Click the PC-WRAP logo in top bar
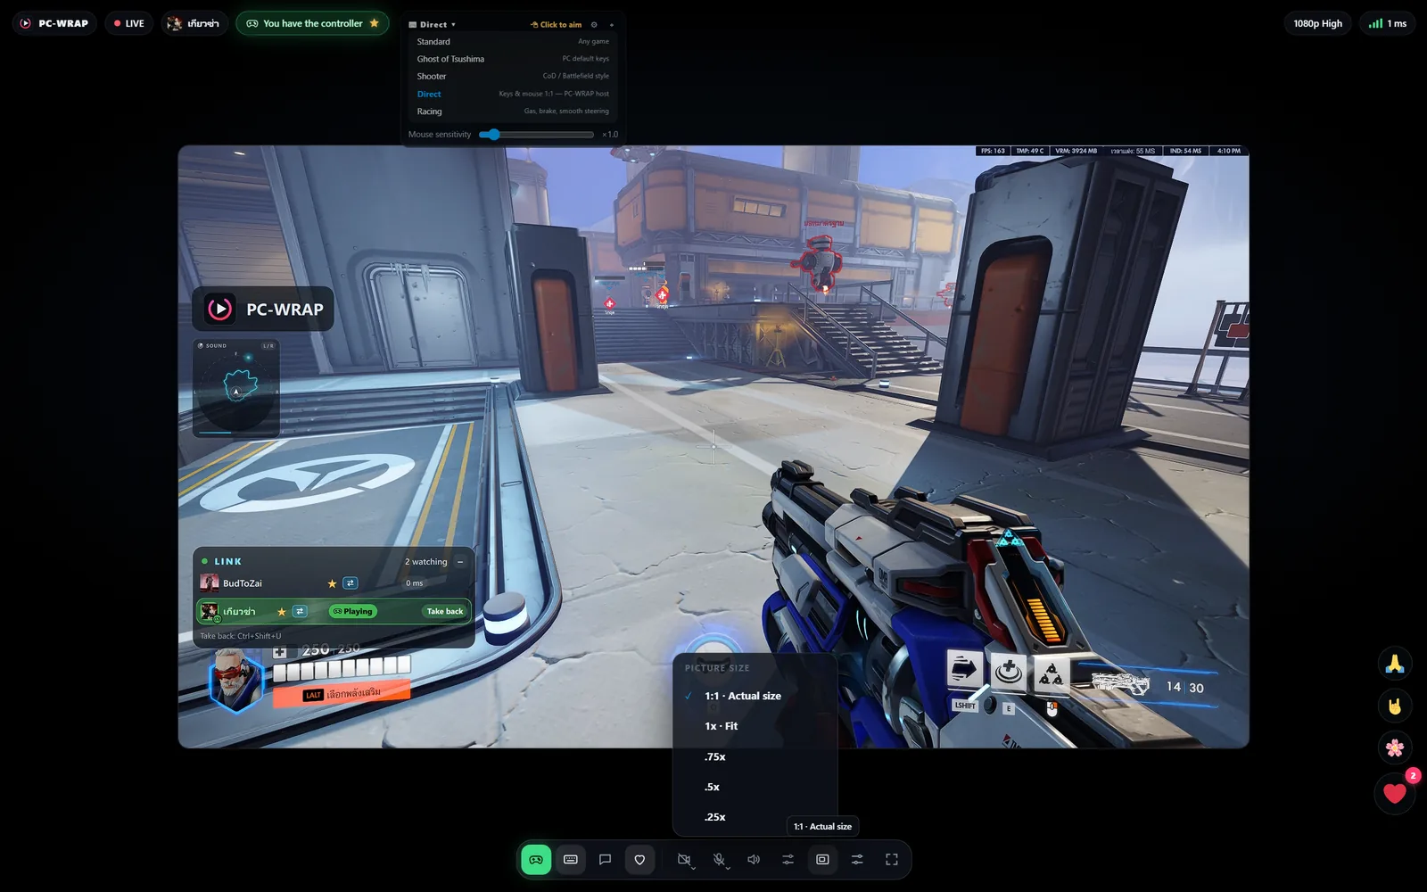This screenshot has width=1427, height=892. (54, 23)
